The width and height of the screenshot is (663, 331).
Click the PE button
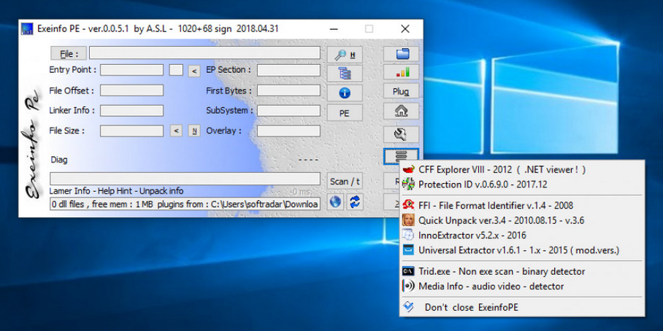(x=345, y=114)
